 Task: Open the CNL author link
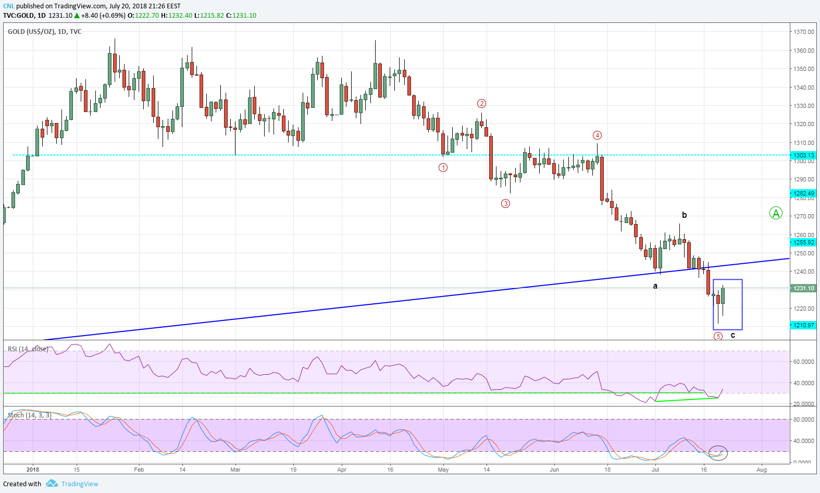tap(8, 6)
